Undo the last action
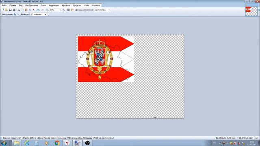The height and width of the screenshot is (146, 260). pyautogui.click(x=39, y=10)
